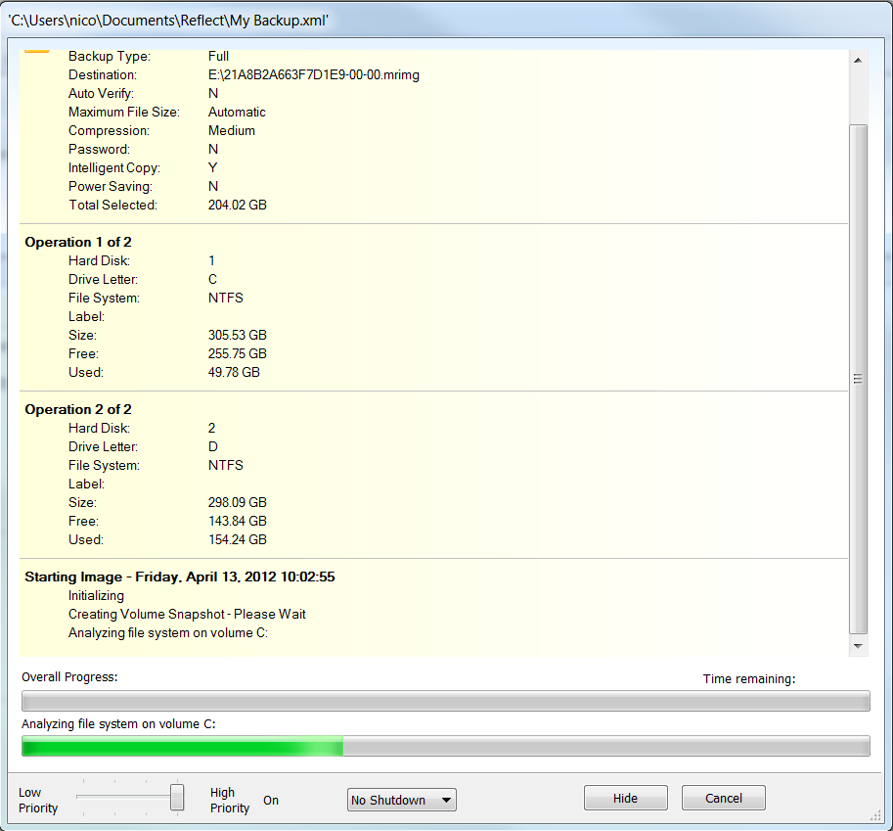The image size is (893, 831).
Task: Click the Overall Progress bar
Action: [x=445, y=701]
